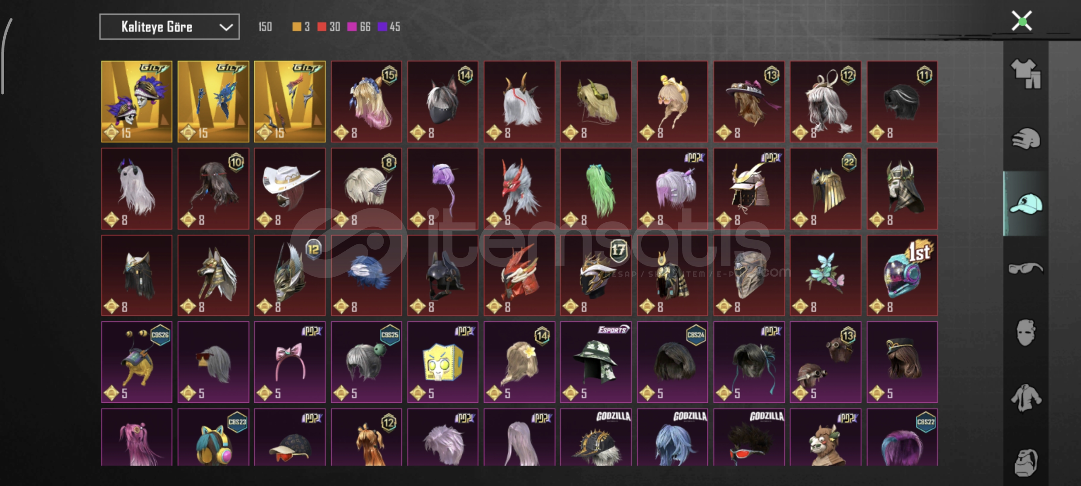The image size is (1081, 486).
Task: Expand the Kaliteye Göre sort dropdown
Action: (x=169, y=27)
